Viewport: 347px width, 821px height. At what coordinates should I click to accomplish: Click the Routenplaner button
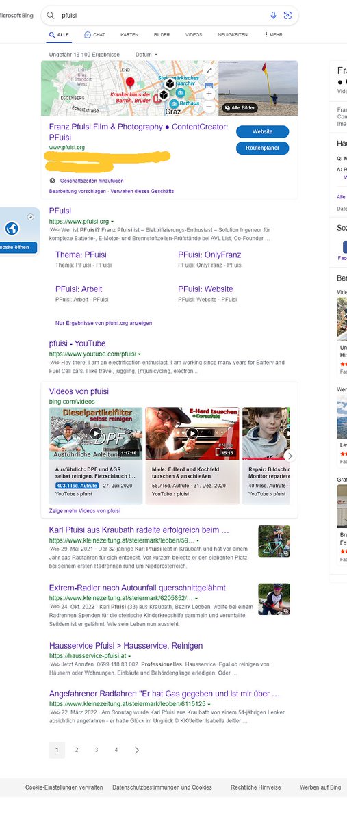(x=262, y=148)
